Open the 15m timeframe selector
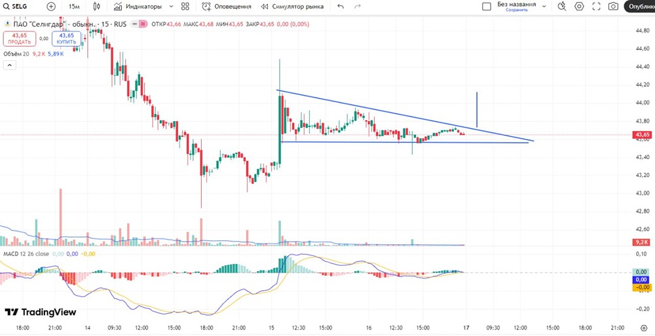The width and height of the screenshot is (655, 336). pos(74,7)
